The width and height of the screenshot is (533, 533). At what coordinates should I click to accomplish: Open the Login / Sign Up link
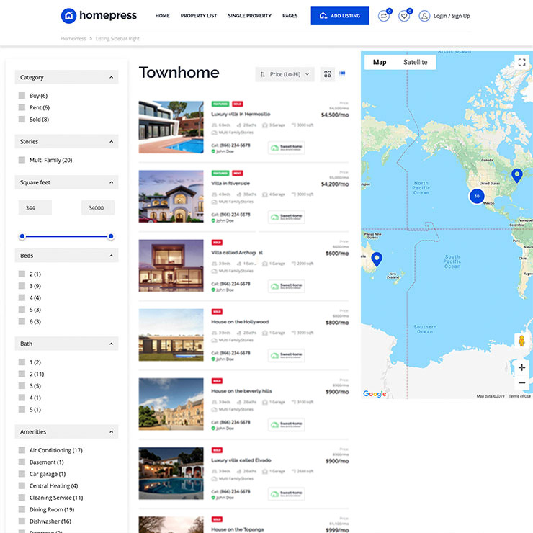(x=444, y=16)
